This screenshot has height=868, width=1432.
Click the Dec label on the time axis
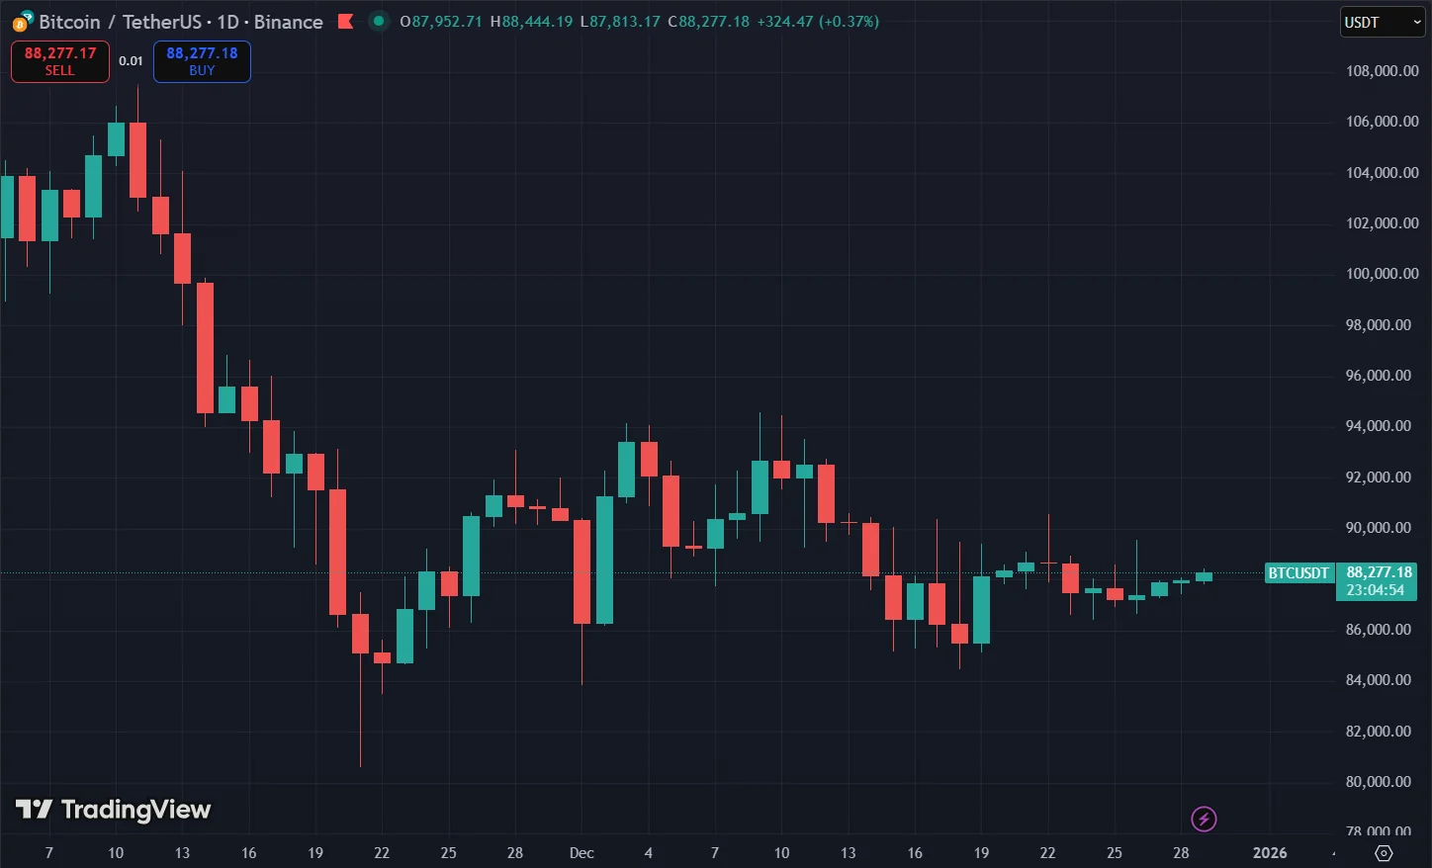coord(582,852)
